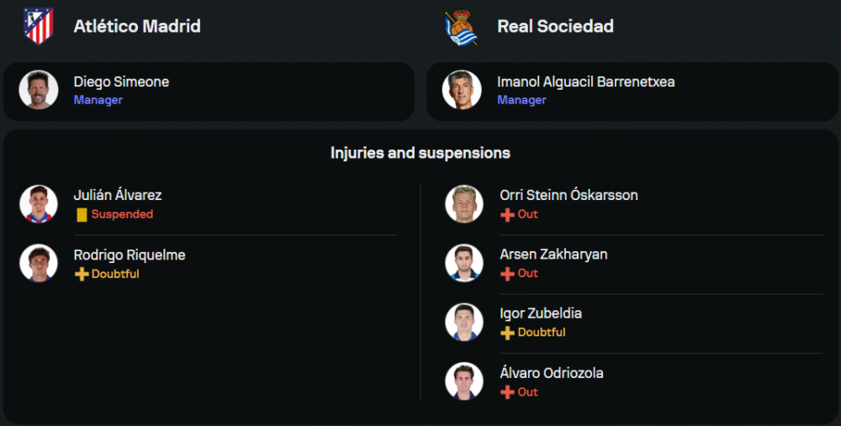841x426 pixels.
Task: Click the Real Sociedad club crest
Action: tap(461, 27)
